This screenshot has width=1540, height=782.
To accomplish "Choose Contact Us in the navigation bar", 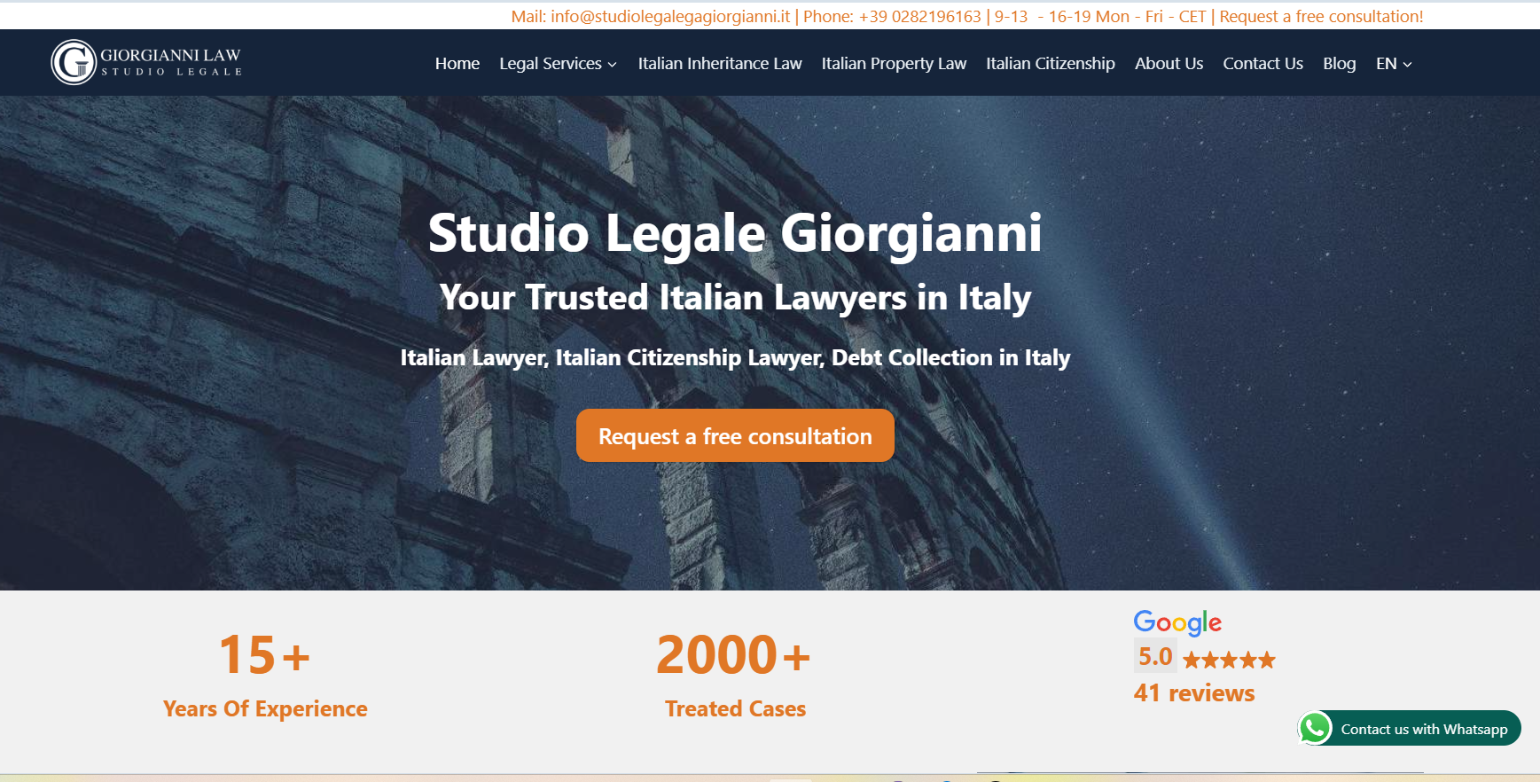I will [1262, 64].
